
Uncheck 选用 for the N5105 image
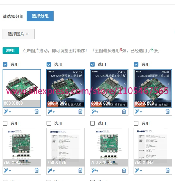pyautogui.click(x=49, y=64)
